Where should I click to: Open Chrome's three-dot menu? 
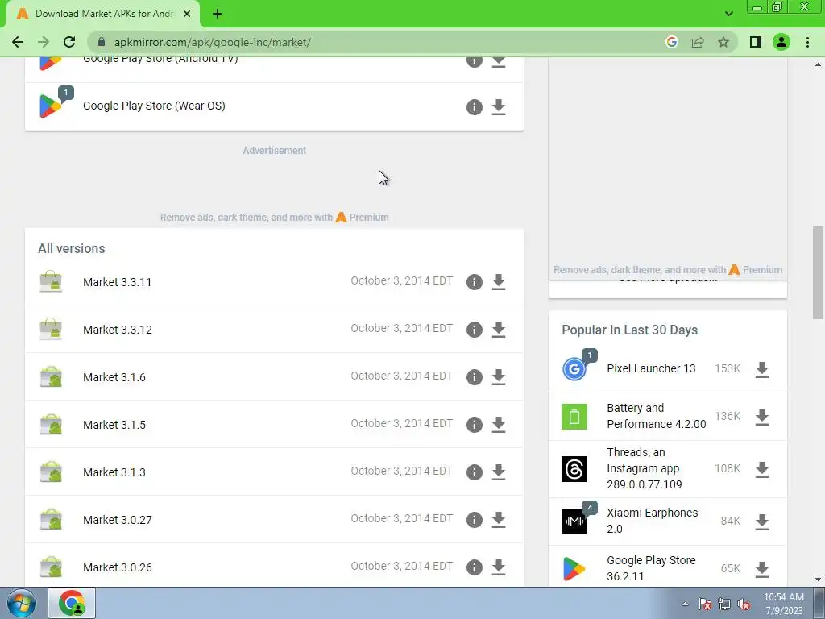tap(807, 42)
